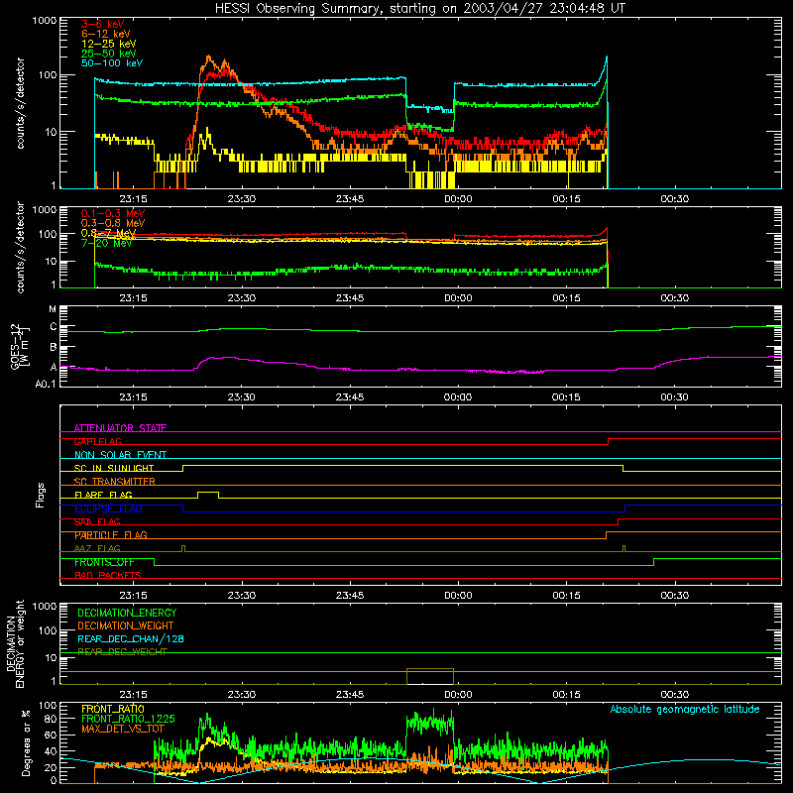Screen dimensions: 793x793
Task: Click the HESSI Observing Summary title text
Action: [x=419, y=9]
